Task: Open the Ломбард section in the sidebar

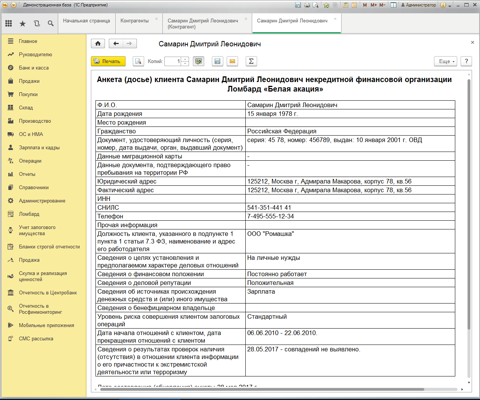Action: [x=29, y=214]
